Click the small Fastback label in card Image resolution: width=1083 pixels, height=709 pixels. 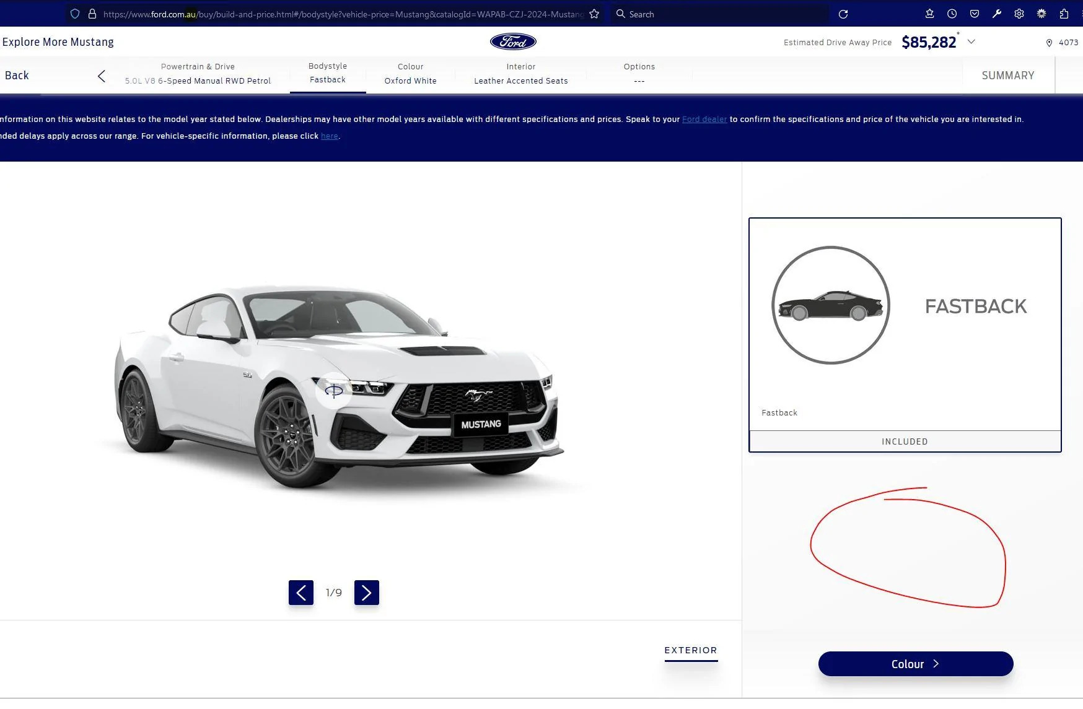[x=779, y=412]
